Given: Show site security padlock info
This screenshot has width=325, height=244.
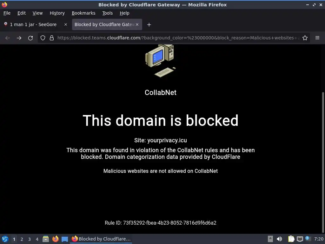Looking at the screenshot, I should [x=52, y=38].
